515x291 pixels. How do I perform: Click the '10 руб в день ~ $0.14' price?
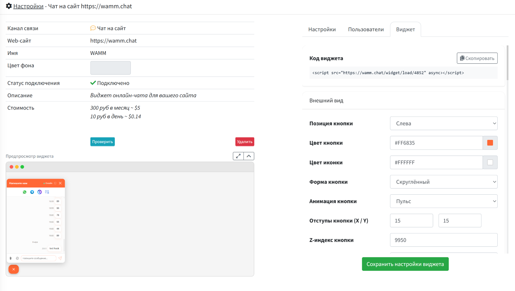[x=116, y=117]
